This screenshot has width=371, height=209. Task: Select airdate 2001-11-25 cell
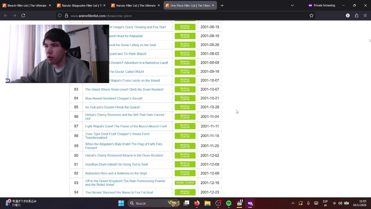[210, 146]
